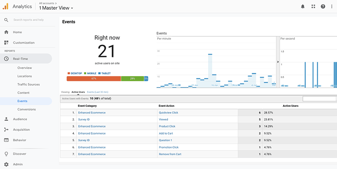Image resolution: width=337 pixels, height=169 pixels.
Task: Open Survey ID category in row 2
Action: click(84, 120)
